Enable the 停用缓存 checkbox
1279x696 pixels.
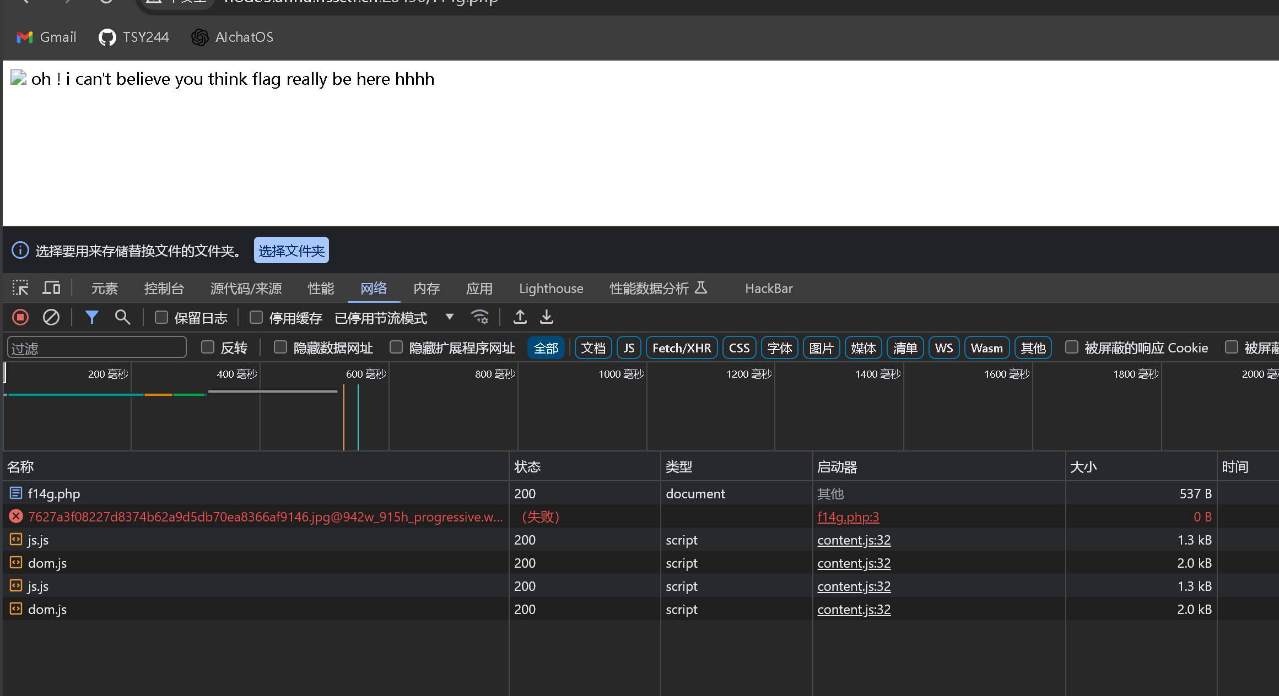[x=256, y=317]
